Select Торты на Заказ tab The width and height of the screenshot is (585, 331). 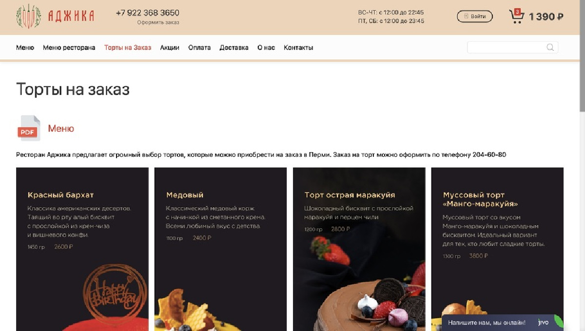click(128, 48)
